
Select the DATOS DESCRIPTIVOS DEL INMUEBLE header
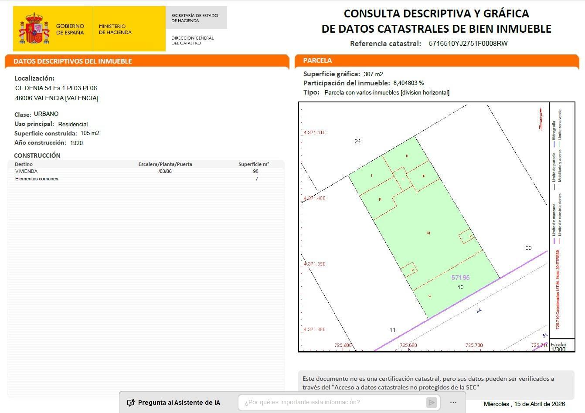click(x=72, y=61)
